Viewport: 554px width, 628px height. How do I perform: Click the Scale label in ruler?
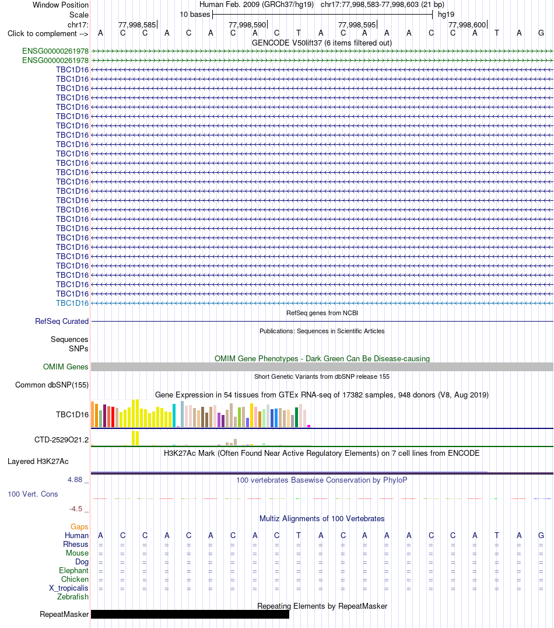tap(79, 15)
